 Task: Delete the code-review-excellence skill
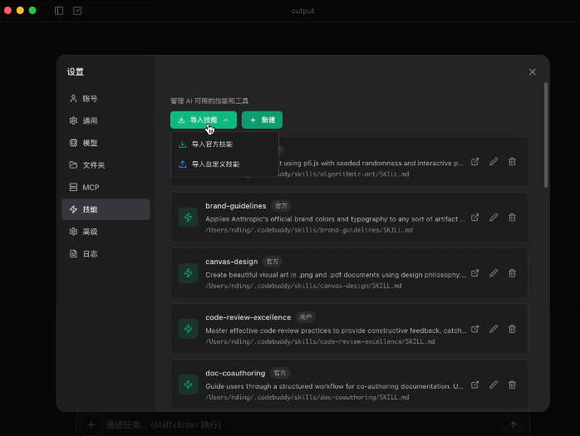coord(512,329)
